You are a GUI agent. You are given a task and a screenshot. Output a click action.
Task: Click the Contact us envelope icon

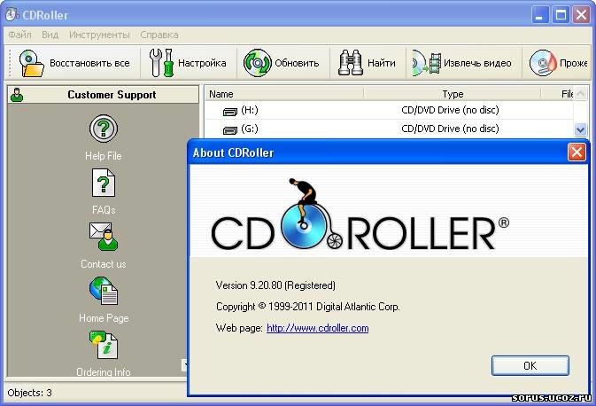click(x=104, y=237)
